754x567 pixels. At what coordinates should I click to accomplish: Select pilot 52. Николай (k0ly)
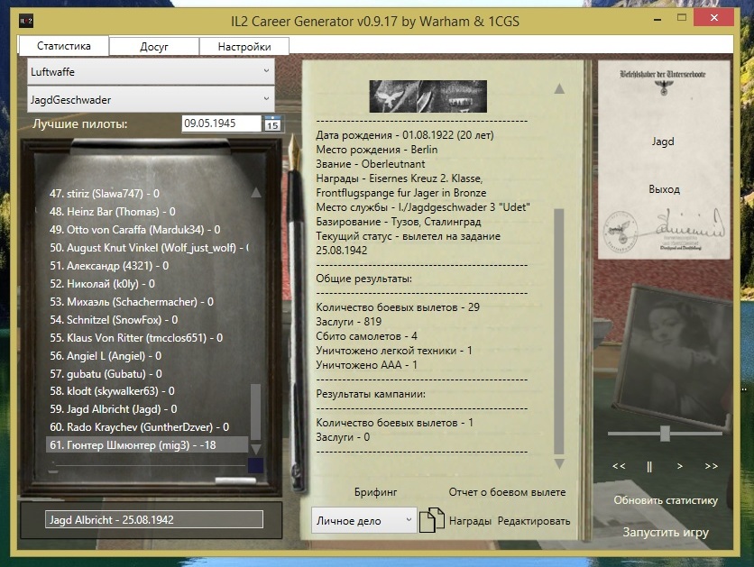103,284
